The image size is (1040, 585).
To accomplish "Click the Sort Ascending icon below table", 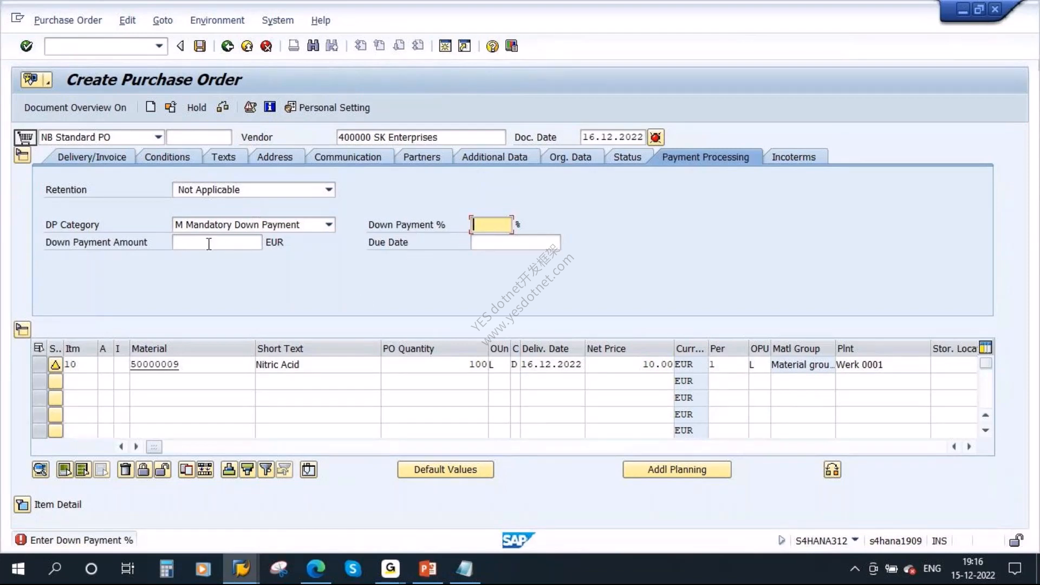I will click(229, 470).
